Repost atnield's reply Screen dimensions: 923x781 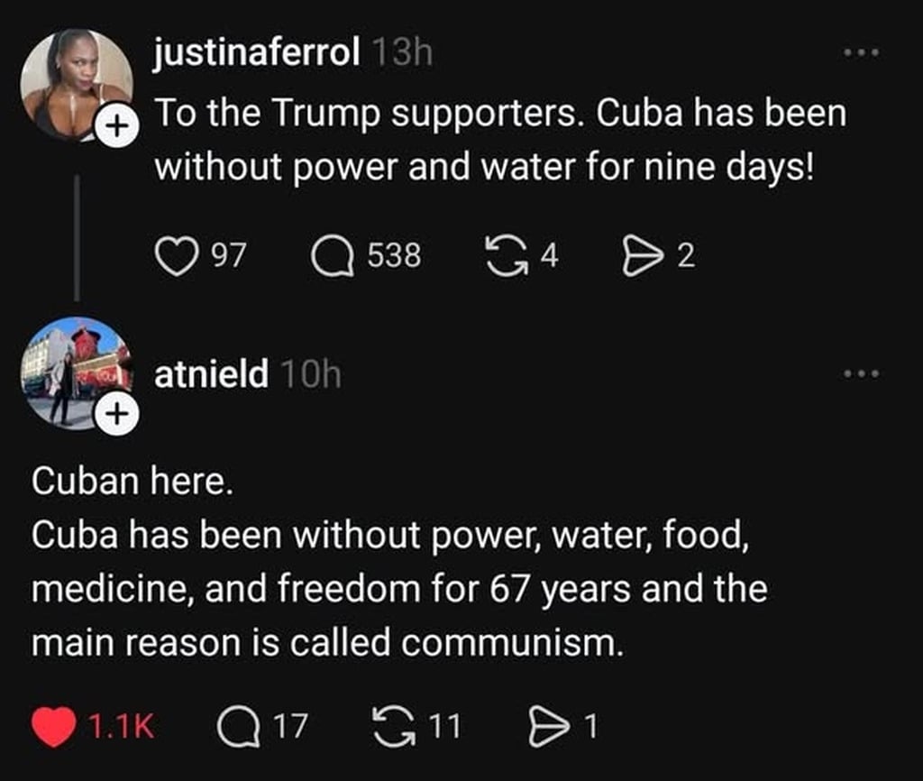coord(390,727)
